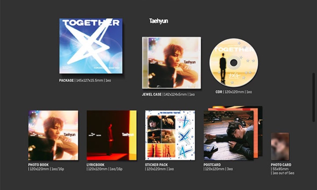Select the sticker pack sheet image
The height and width of the screenshot is (190, 317).
170,135
